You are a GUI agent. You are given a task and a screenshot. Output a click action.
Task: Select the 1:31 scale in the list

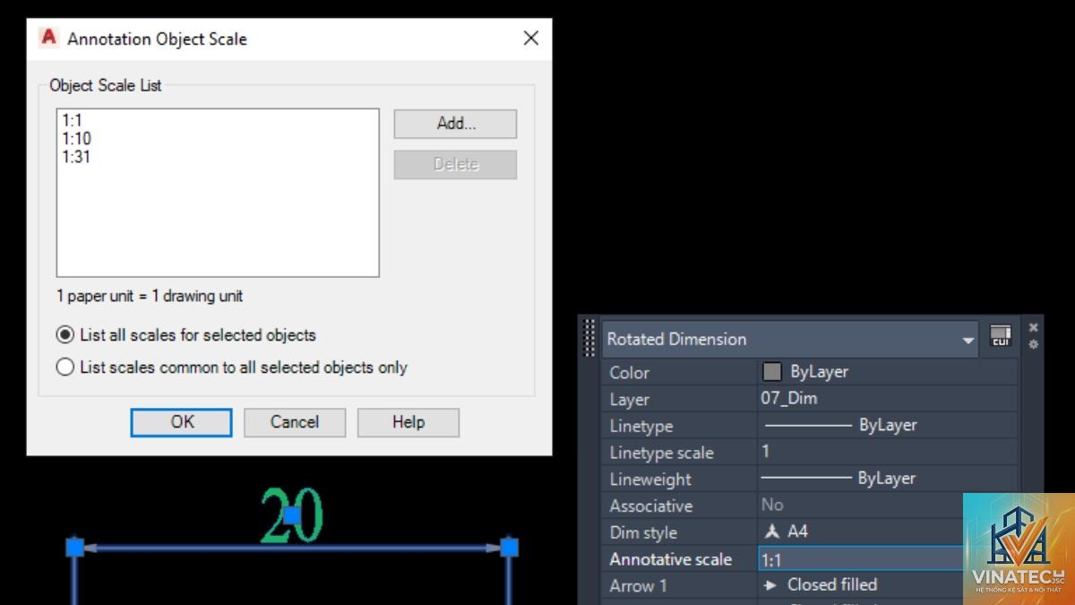point(76,157)
